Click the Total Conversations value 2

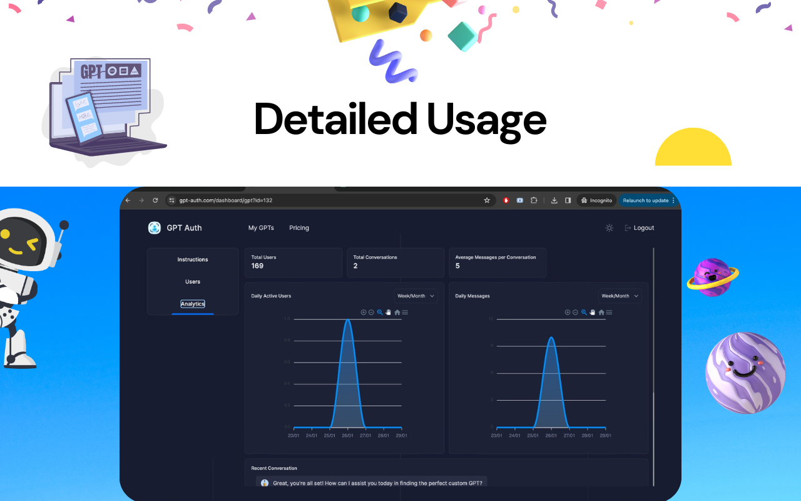point(355,266)
